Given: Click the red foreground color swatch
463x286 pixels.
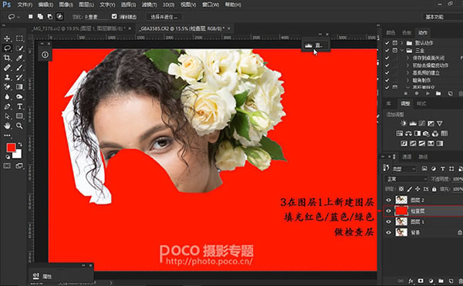Looking at the screenshot, I should click(x=12, y=148).
